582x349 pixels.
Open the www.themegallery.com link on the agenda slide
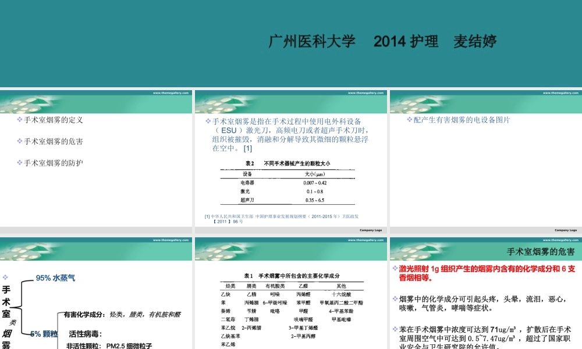point(170,92)
